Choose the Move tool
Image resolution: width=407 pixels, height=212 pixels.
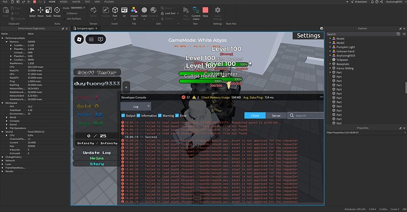click(x=41, y=12)
